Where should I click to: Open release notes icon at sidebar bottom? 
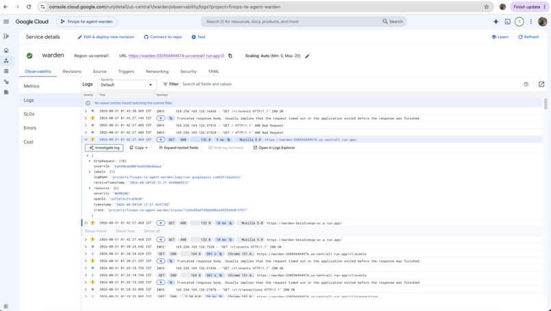[x=6, y=306]
